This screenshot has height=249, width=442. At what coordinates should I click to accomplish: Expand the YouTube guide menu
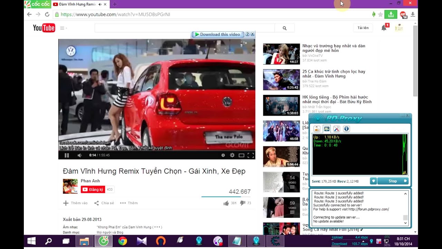[x=63, y=28]
